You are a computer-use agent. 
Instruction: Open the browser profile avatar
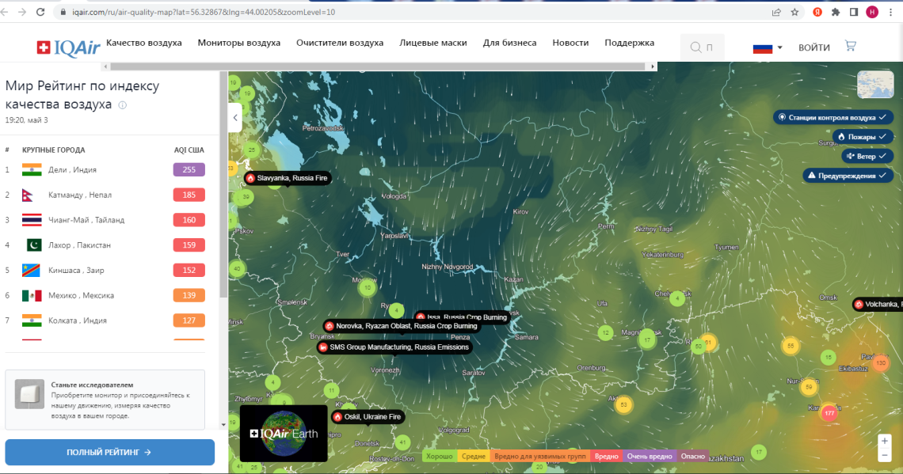872,12
